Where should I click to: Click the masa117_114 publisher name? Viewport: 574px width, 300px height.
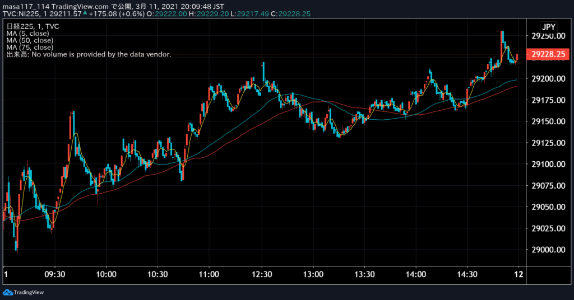[x=26, y=7]
